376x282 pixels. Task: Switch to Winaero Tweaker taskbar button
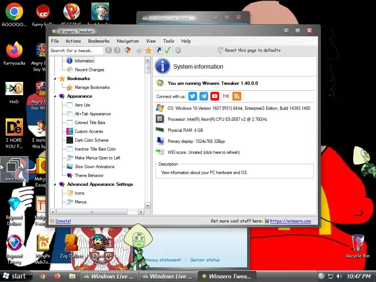(227, 276)
